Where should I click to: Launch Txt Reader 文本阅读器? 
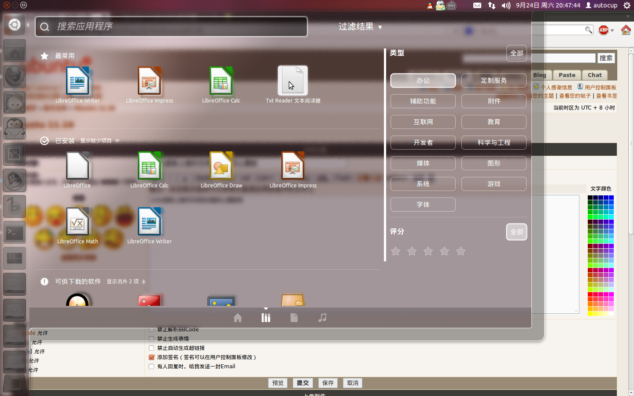pos(293,82)
